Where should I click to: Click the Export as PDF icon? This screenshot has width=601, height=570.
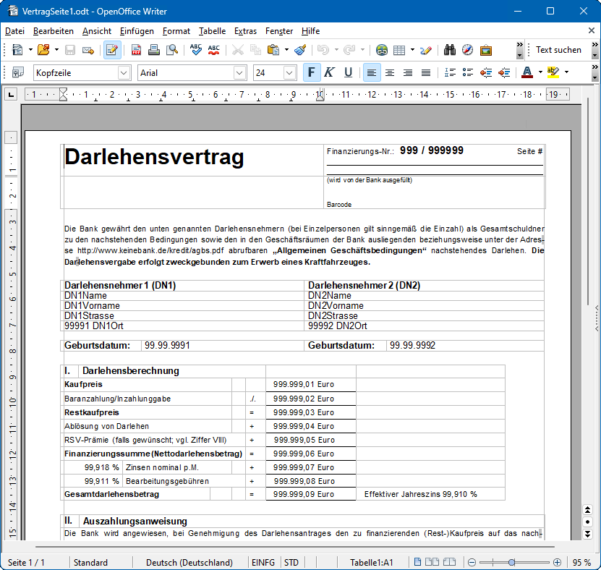pos(136,50)
